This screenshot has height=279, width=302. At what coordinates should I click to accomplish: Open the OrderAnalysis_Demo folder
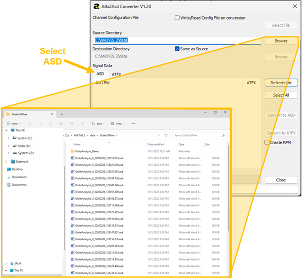click(x=87, y=151)
